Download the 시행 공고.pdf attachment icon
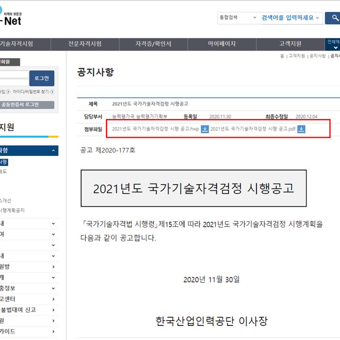 coord(301,129)
